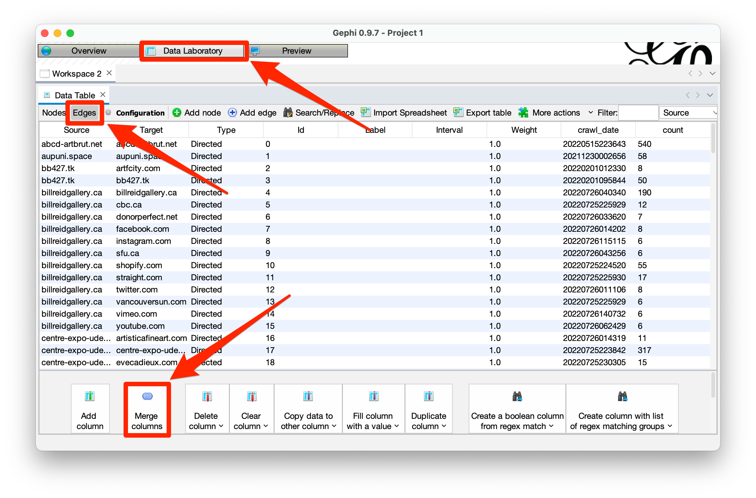Close the Data Table panel
The height and width of the screenshot is (498, 756).
[103, 95]
